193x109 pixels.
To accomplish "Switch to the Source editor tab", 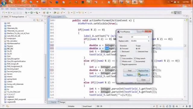I will tap(52, 102).
